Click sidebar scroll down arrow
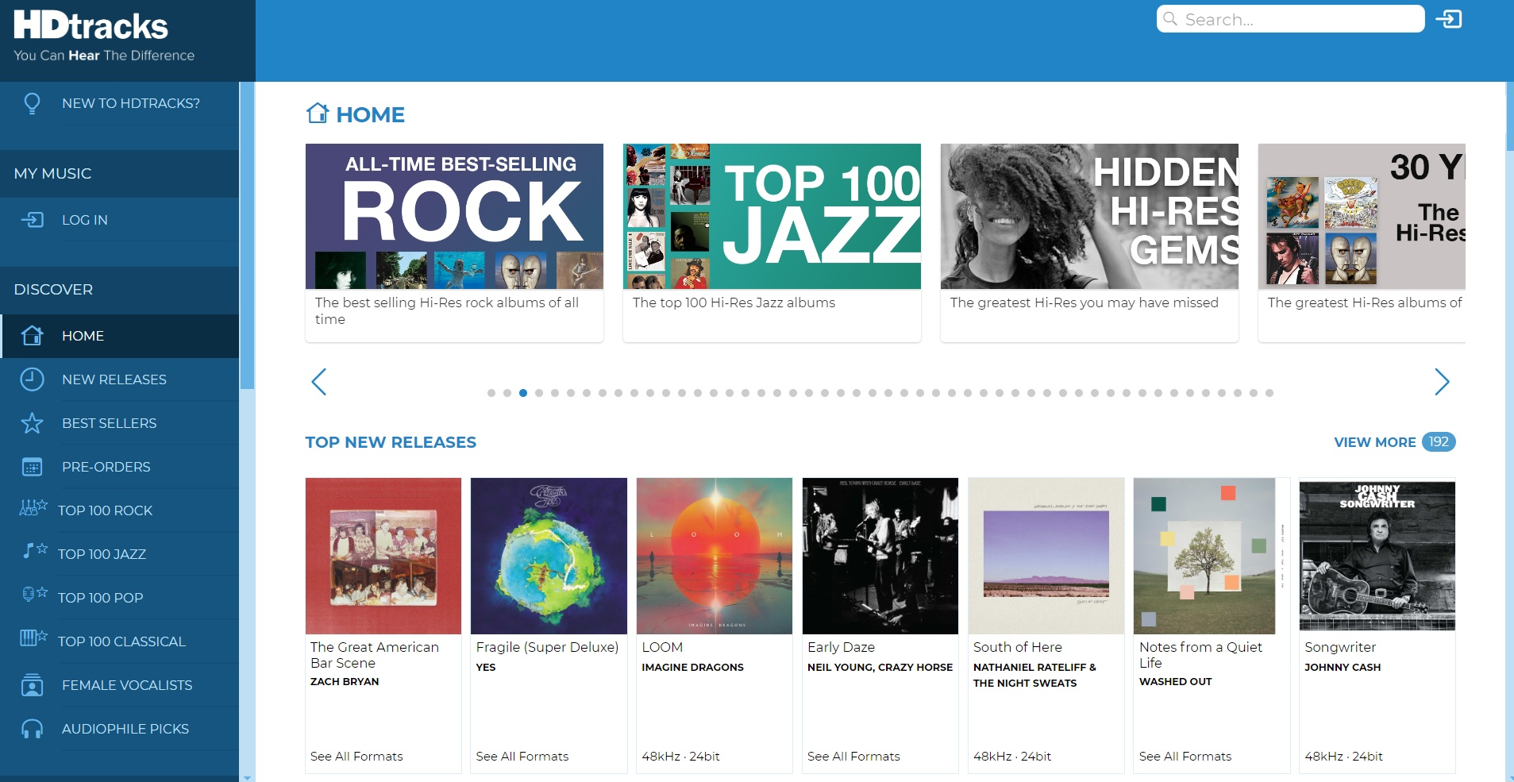 [247, 777]
